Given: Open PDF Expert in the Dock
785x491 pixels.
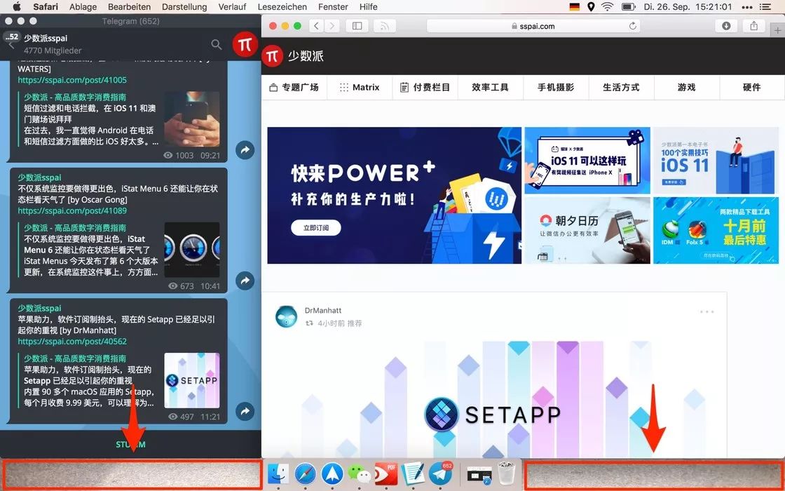Looking at the screenshot, I should [386, 473].
